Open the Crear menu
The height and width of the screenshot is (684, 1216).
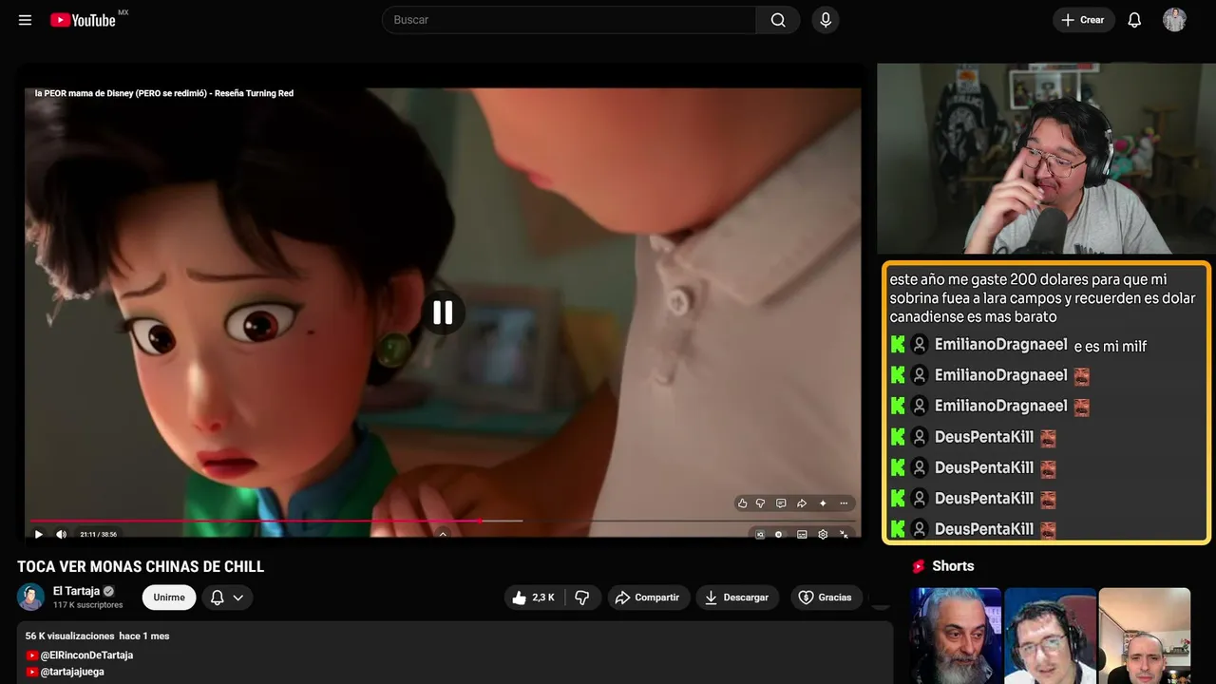(1083, 20)
